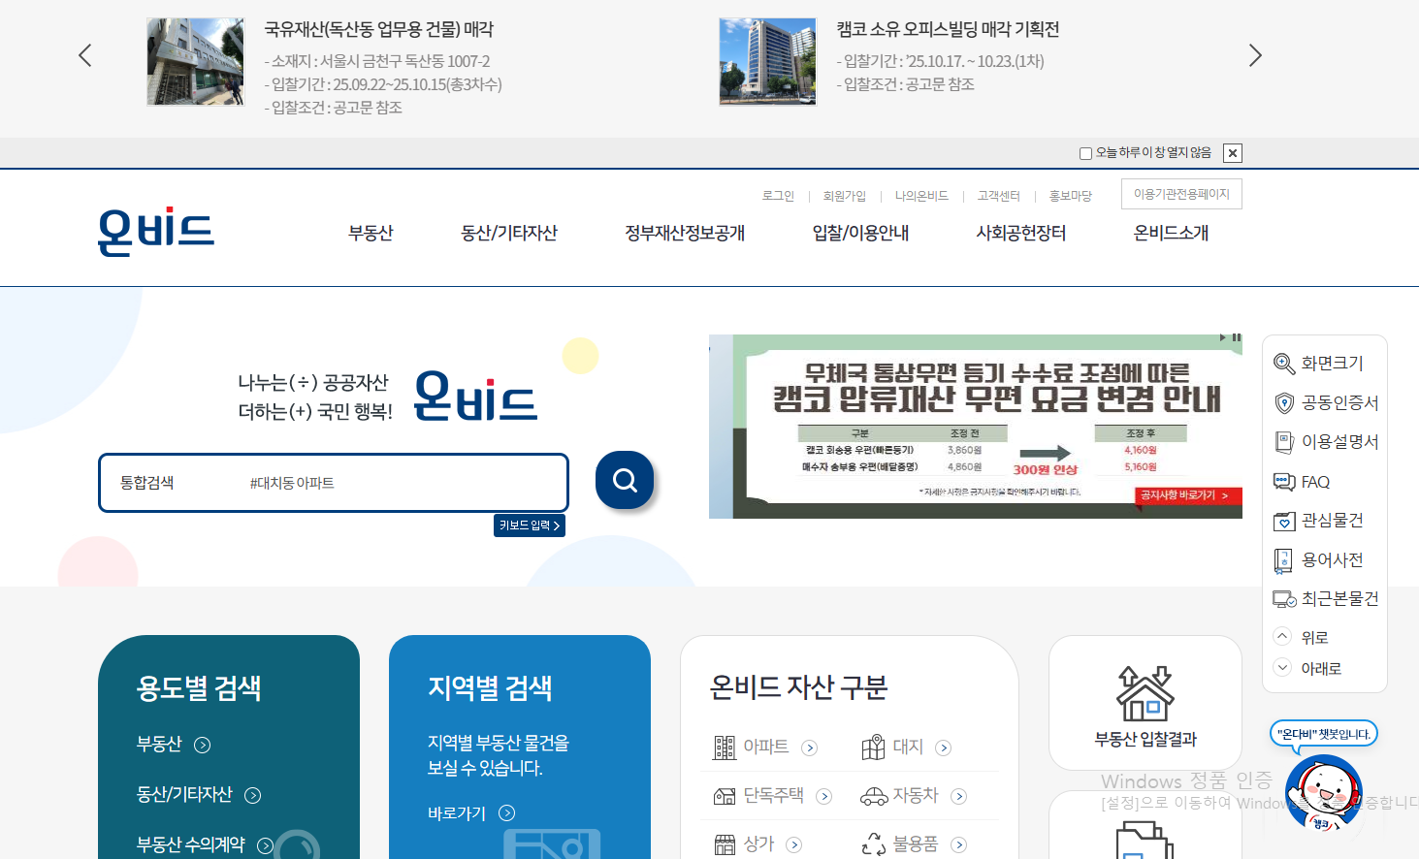Open 국유재산(독산동 업무용 건물) 매각 title

(379, 29)
